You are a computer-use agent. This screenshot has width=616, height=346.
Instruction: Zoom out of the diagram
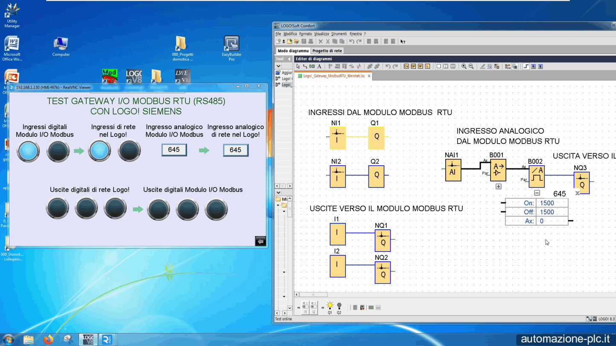click(471, 66)
